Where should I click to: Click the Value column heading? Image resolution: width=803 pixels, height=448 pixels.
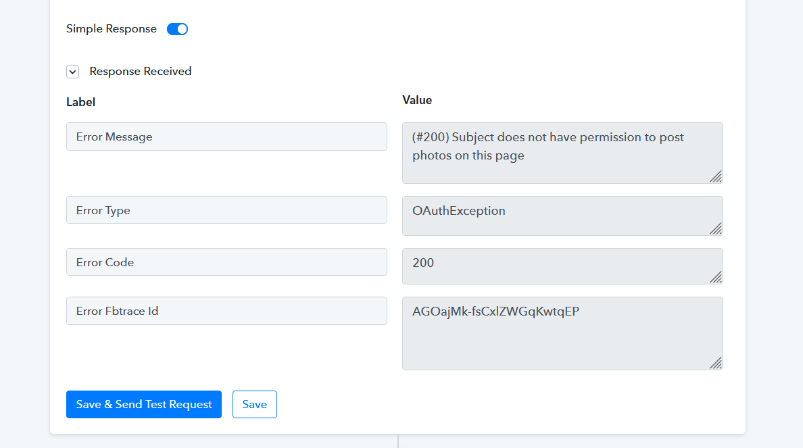(417, 100)
